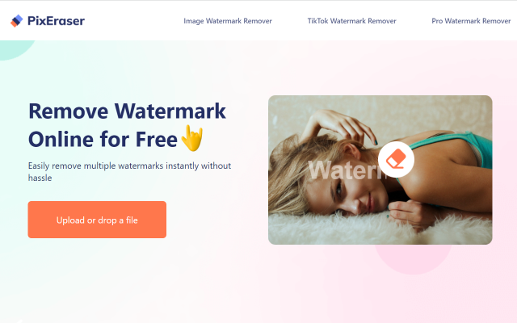Image resolution: width=517 pixels, height=323 pixels.
Task: Click the blonde hair in the demo photo
Action: (x=290, y=171)
